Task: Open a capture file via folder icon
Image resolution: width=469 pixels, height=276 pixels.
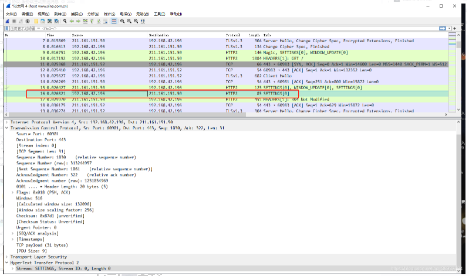Action: point(36,21)
